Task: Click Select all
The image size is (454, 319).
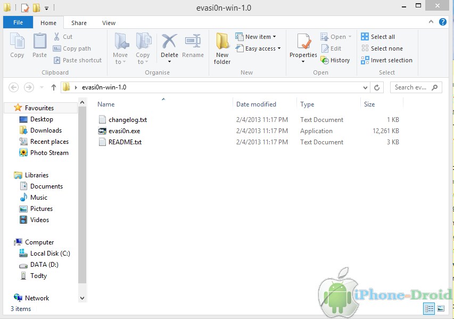Action: (x=378, y=37)
